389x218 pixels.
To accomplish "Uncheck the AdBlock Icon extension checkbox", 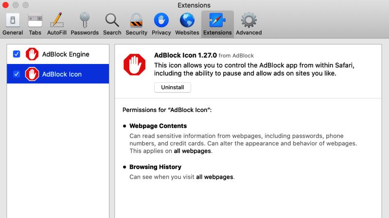I will (17, 74).
